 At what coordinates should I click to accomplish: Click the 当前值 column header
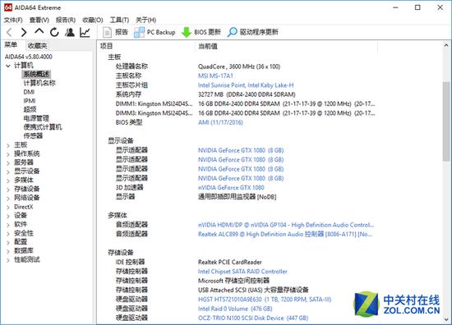tap(287, 46)
